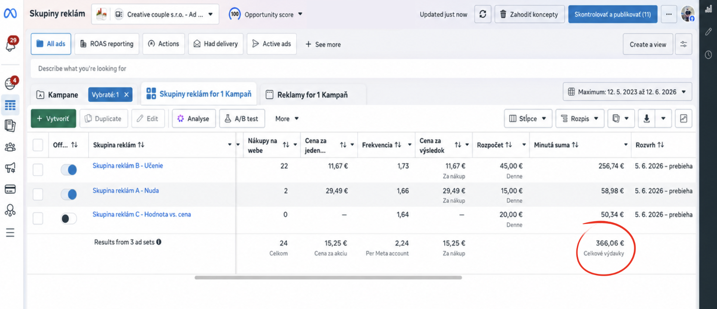Open the All tools hamburger menu
This screenshot has width=717, height=309.
tap(10, 233)
